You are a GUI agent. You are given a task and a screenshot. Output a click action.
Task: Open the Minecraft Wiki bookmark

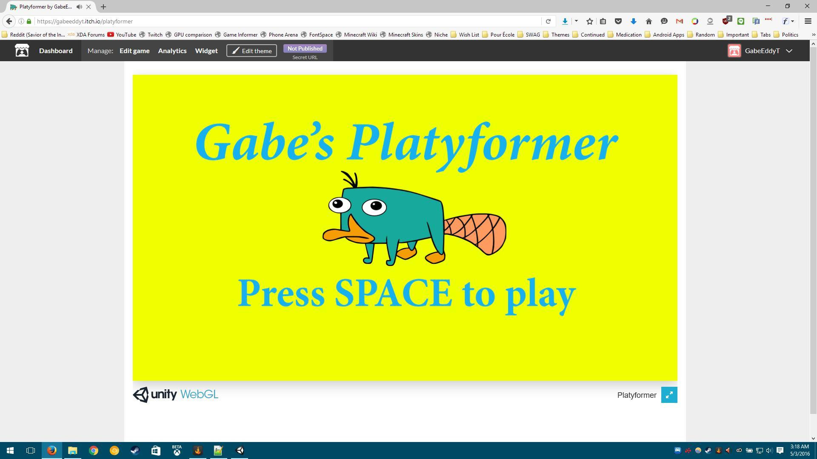(356, 35)
